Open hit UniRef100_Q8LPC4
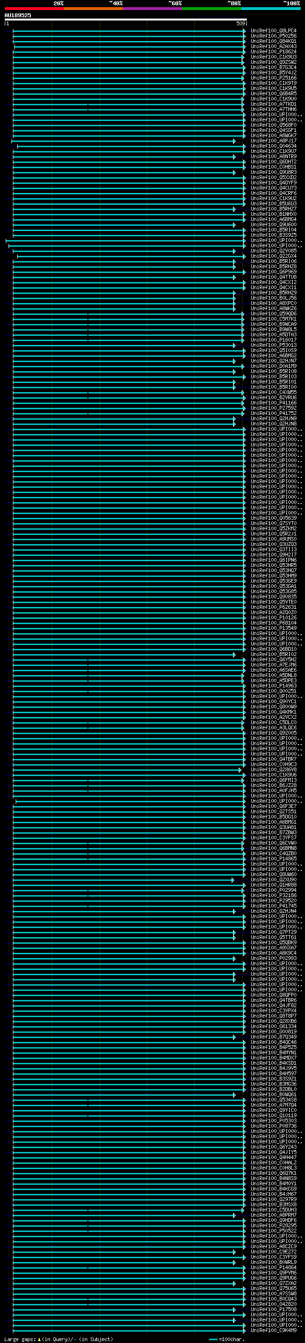Screen dimensions: 305x1343 tap(273, 31)
